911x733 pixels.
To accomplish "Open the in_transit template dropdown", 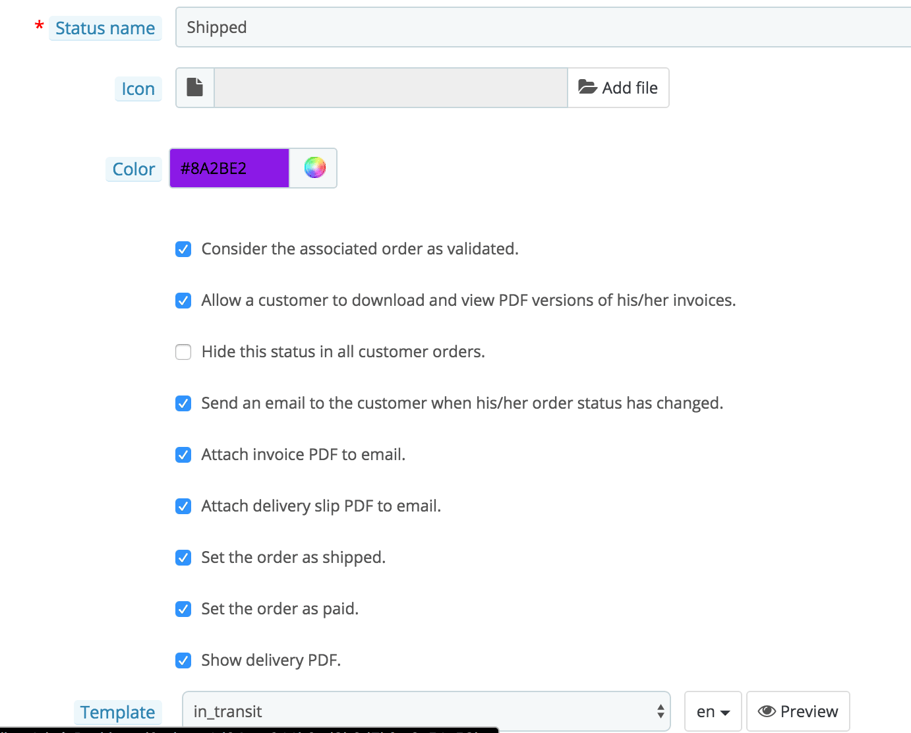I will click(426, 711).
